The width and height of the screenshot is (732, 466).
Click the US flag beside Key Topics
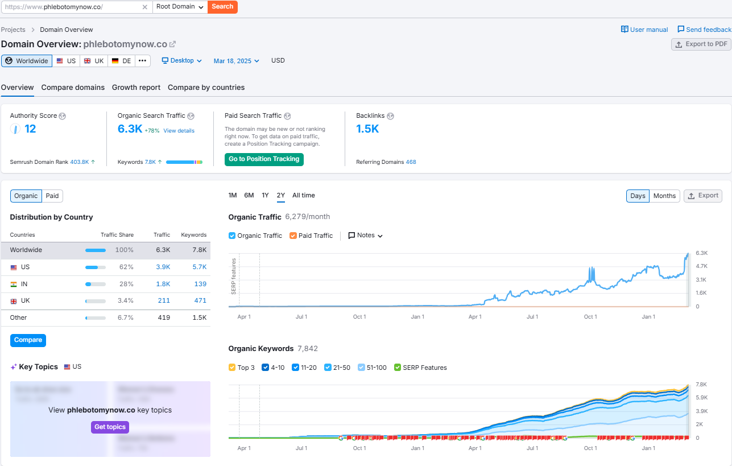tap(67, 367)
